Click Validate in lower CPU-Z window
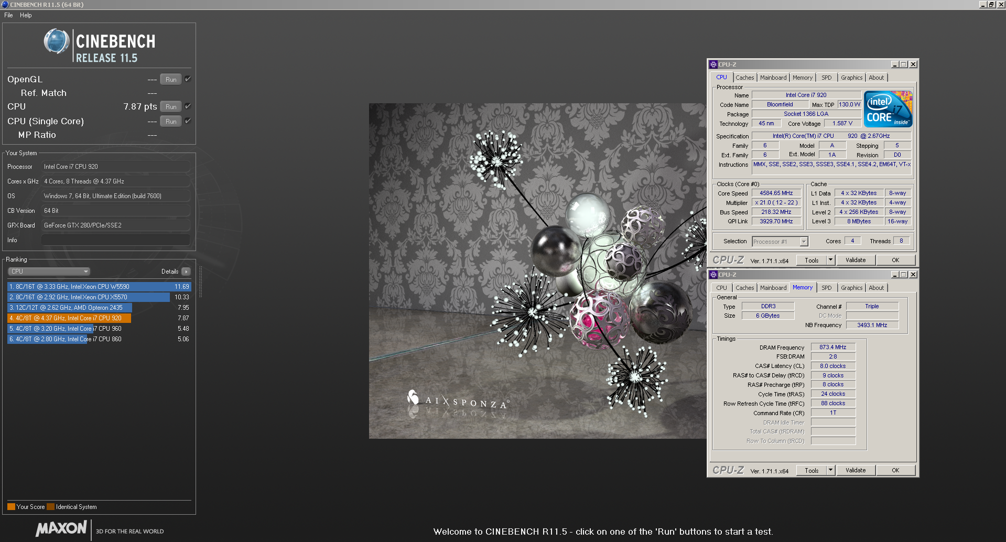The width and height of the screenshot is (1006, 542). pyautogui.click(x=856, y=470)
